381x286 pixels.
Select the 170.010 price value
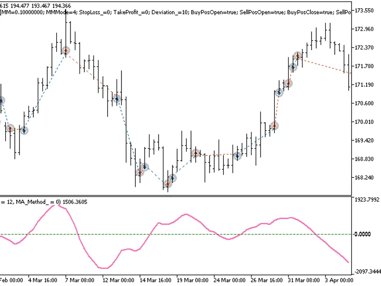click(364, 122)
